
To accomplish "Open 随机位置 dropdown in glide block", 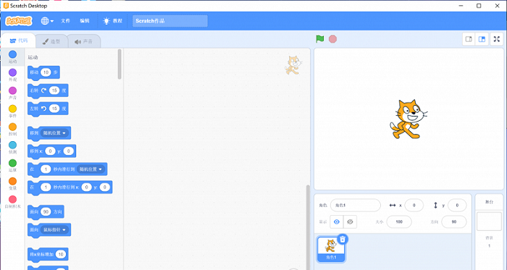I will 91,169.
